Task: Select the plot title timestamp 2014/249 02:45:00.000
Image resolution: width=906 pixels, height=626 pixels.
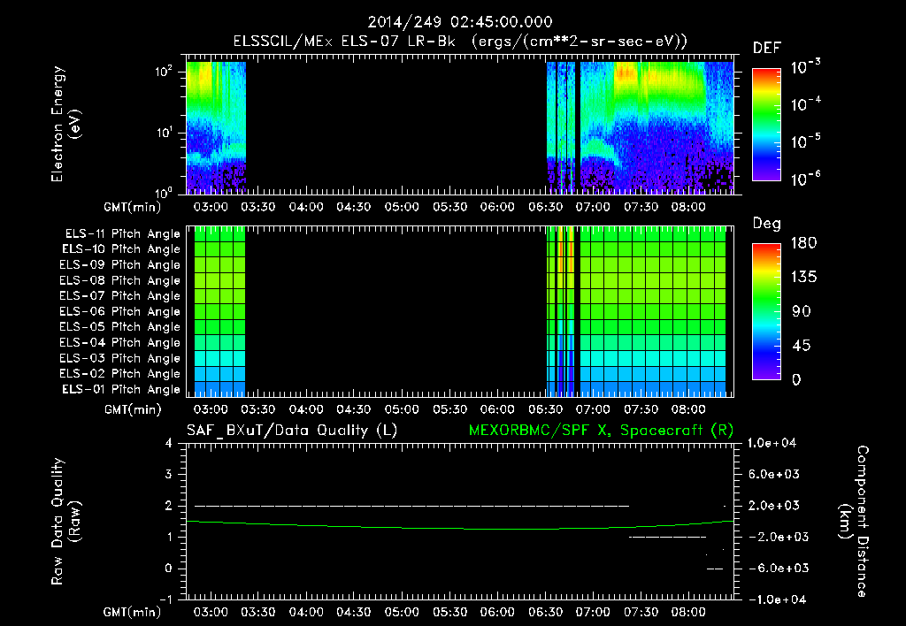Action: coord(460,22)
